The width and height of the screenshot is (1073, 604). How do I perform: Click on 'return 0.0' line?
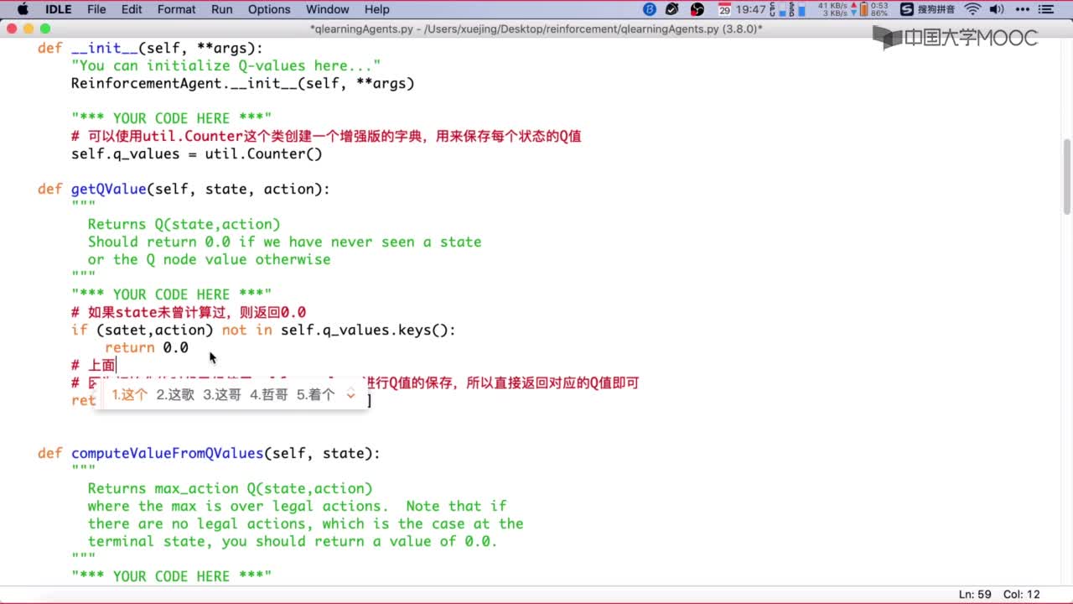coord(147,347)
